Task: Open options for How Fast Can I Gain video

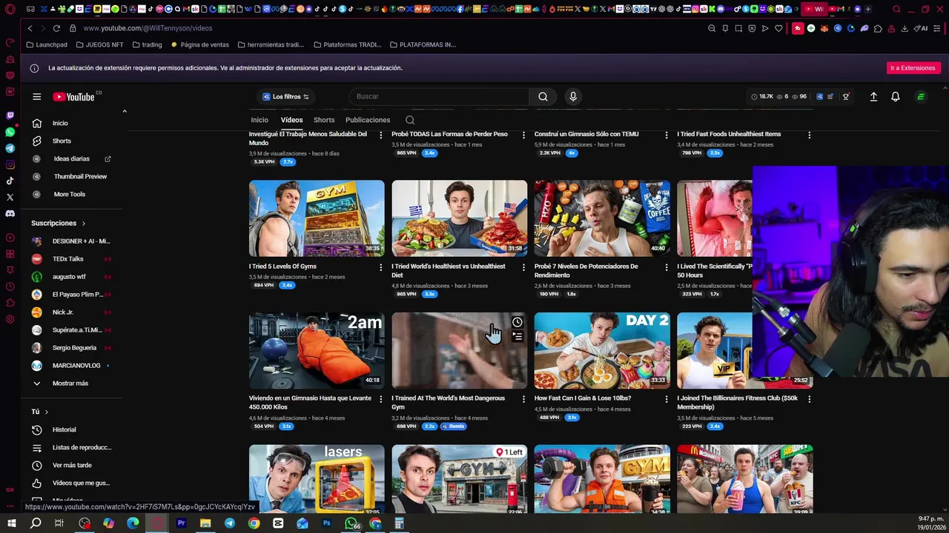Action: tap(666, 398)
